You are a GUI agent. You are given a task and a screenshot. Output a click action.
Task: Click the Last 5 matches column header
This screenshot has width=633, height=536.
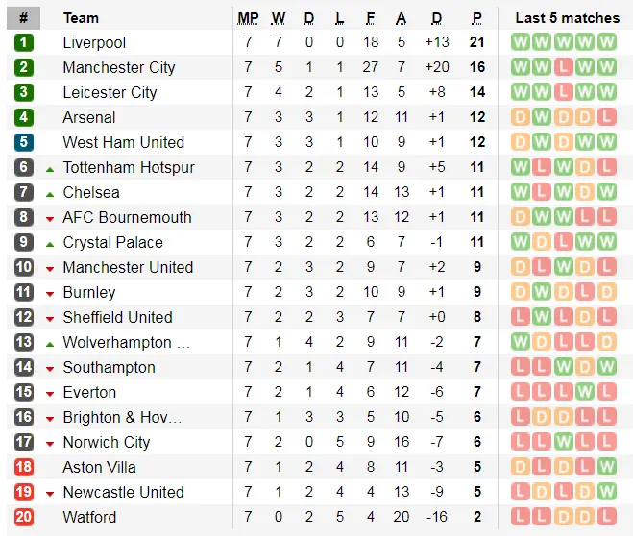pos(567,18)
